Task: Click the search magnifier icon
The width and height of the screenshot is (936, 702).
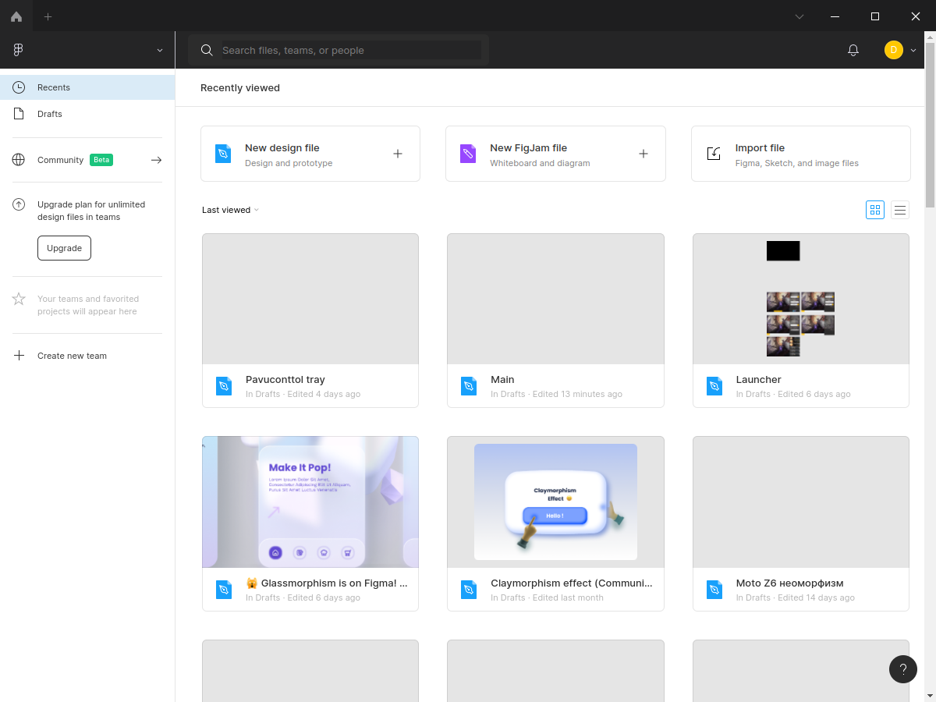Action: pyautogui.click(x=206, y=50)
